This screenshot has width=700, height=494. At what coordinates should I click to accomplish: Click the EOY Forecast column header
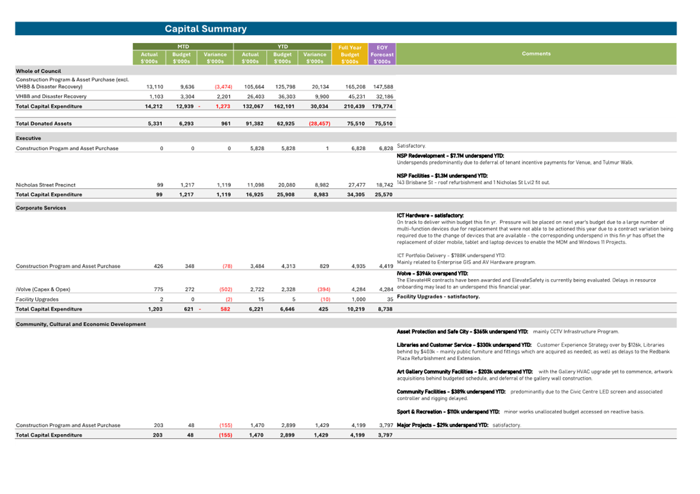(x=382, y=54)
